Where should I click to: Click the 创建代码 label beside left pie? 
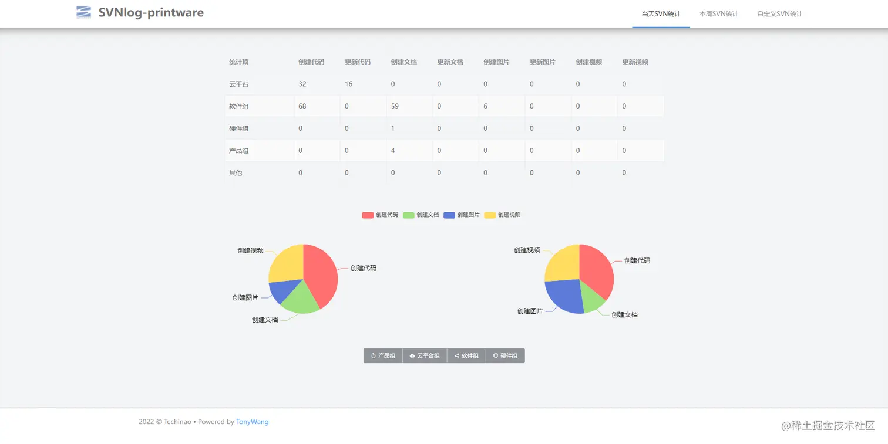(x=364, y=268)
